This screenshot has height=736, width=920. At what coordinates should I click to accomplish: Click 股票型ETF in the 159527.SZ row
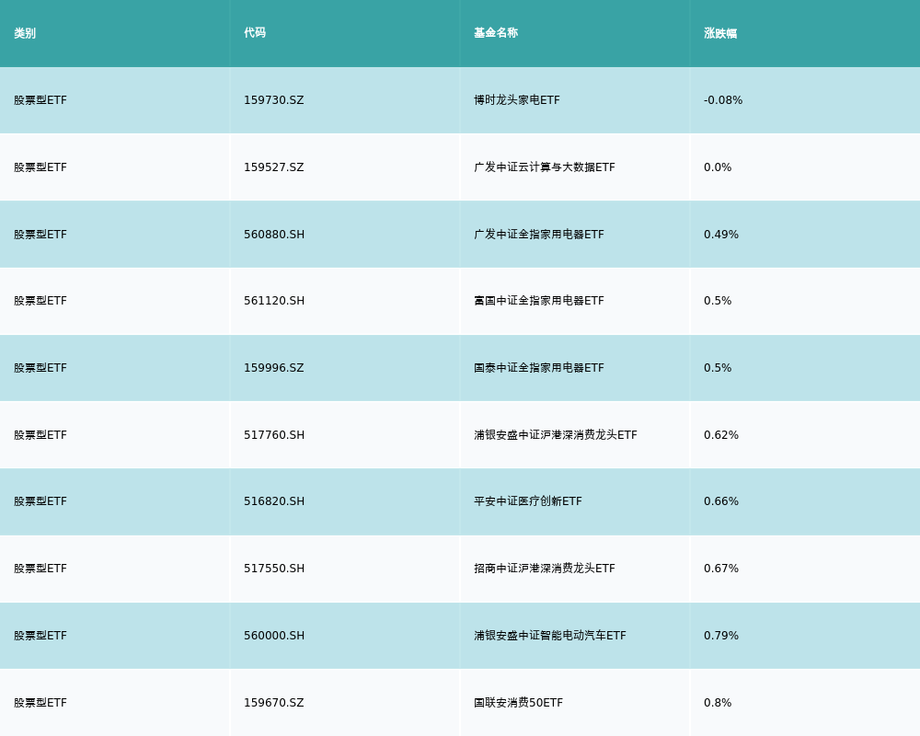[40, 167]
